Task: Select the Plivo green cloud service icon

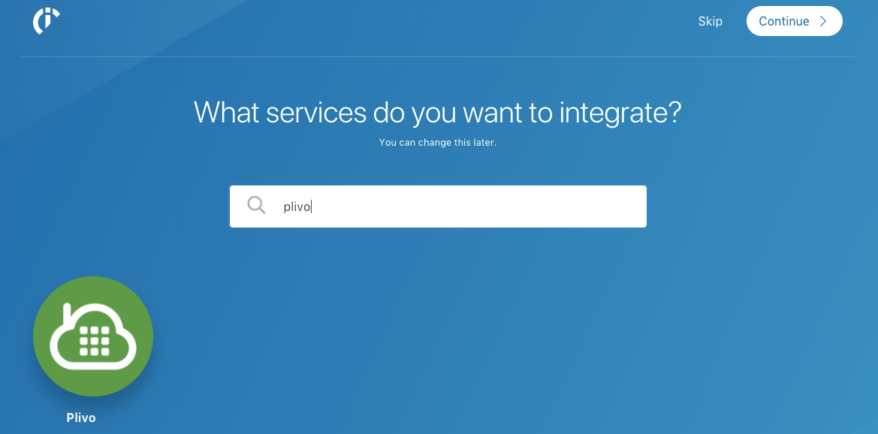Action: coord(93,336)
